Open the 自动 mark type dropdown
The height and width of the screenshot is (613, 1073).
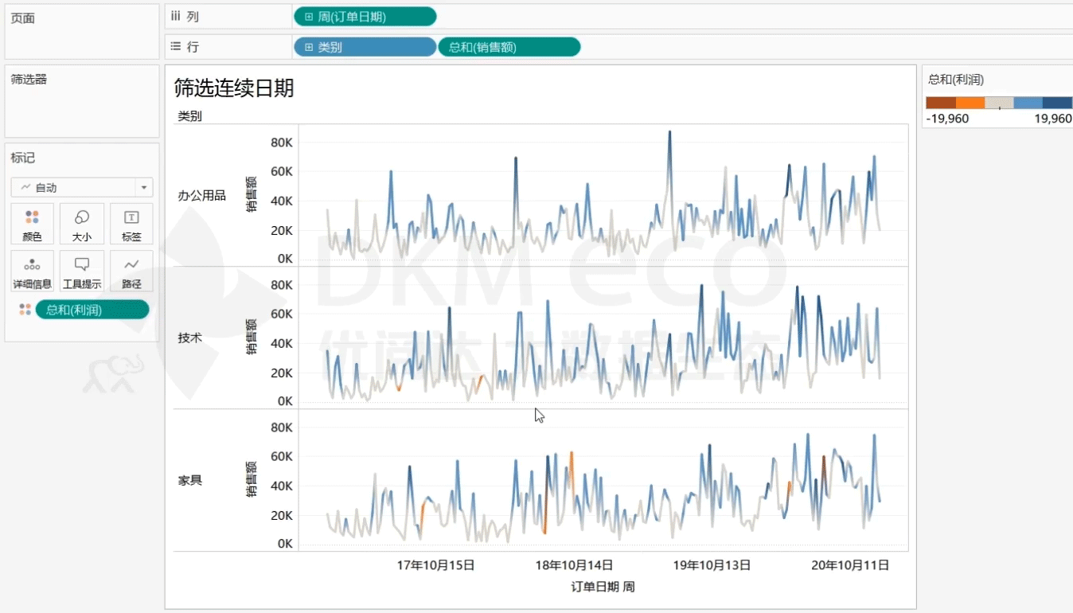click(x=81, y=188)
